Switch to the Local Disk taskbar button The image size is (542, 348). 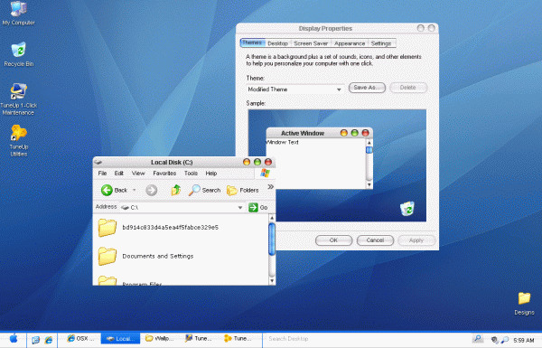pyautogui.click(x=120, y=339)
